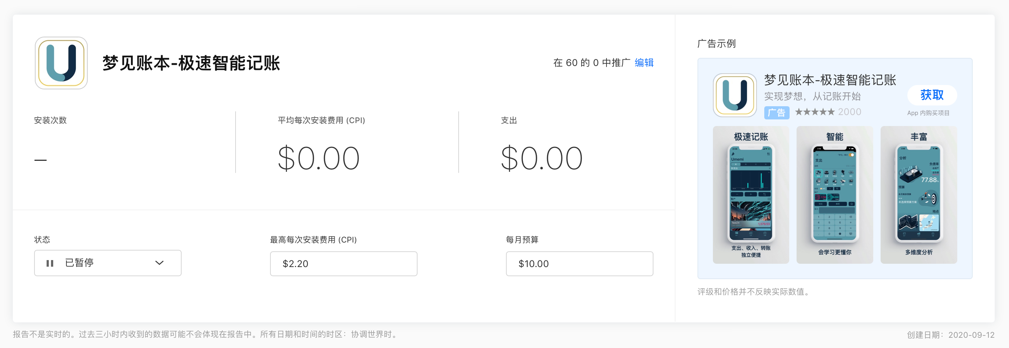Viewport: 1009px width, 348px height.
Task: Focus the 最高每次安装费用 (CPI) field
Action: tap(343, 263)
